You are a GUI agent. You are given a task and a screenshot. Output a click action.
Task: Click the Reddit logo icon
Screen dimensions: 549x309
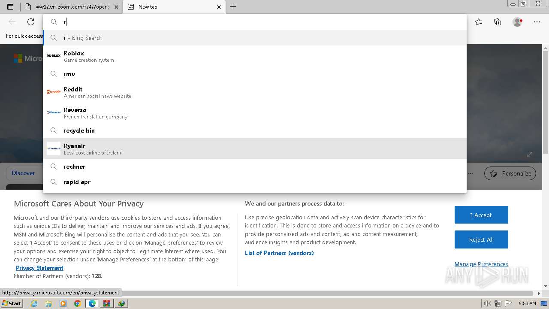coord(54,92)
